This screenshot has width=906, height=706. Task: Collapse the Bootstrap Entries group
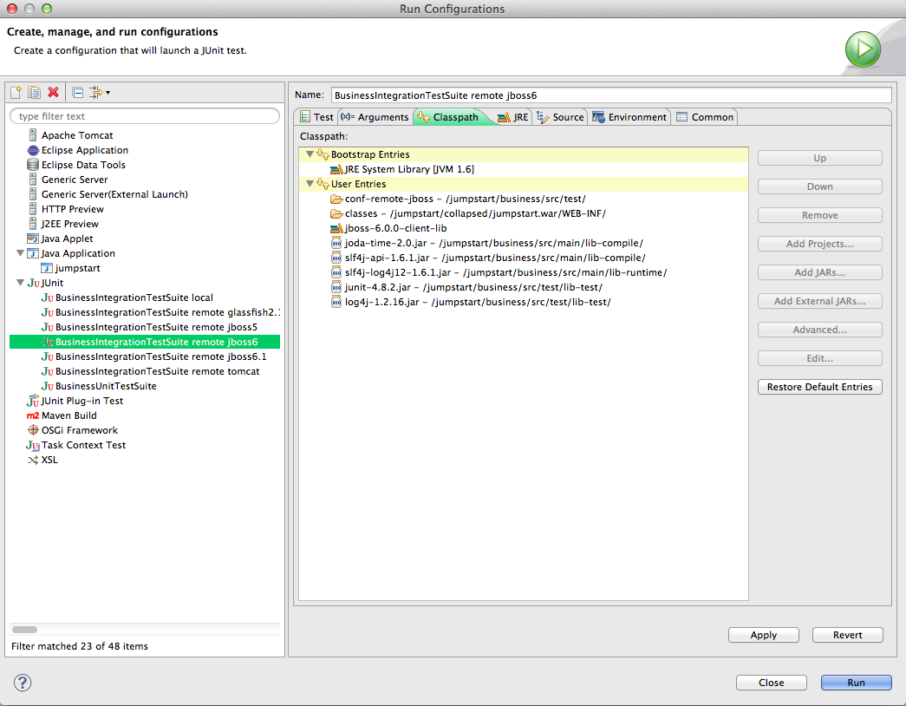pyautogui.click(x=310, y=154)
